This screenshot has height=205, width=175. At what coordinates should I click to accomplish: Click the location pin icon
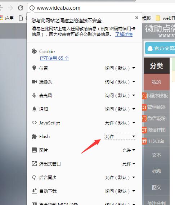click(x=34, y=68)
